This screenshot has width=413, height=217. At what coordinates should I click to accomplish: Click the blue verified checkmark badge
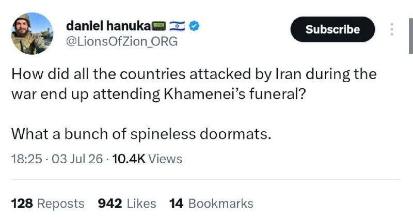point(195,26)
